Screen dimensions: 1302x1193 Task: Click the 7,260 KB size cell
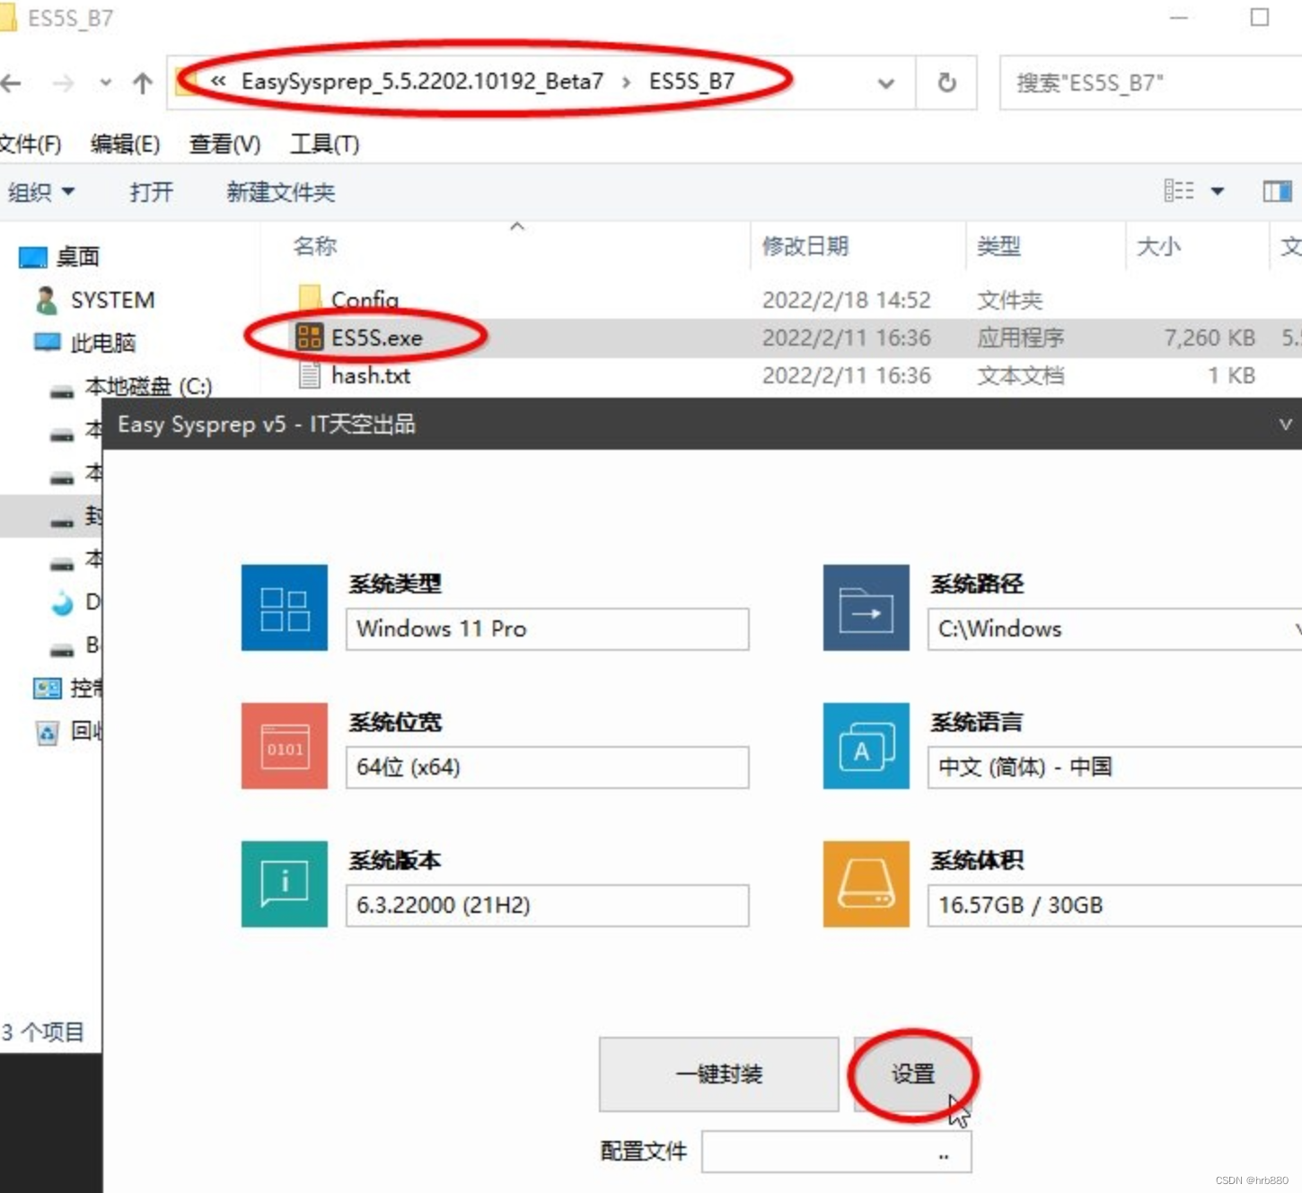point(1210,338)
